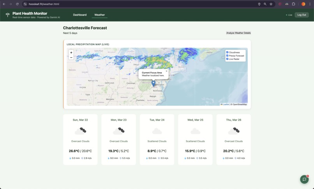
Task: Click the raindrop icon on Tue, Mar 24 card
Action: point(147,158)
